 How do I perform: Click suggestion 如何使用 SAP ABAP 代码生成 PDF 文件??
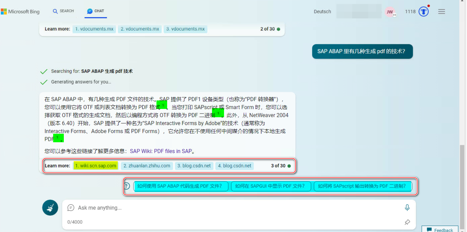click(181, 186)
